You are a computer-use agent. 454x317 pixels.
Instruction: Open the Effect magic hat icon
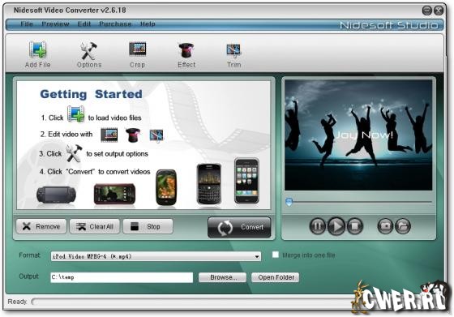[x=186, y=50]
